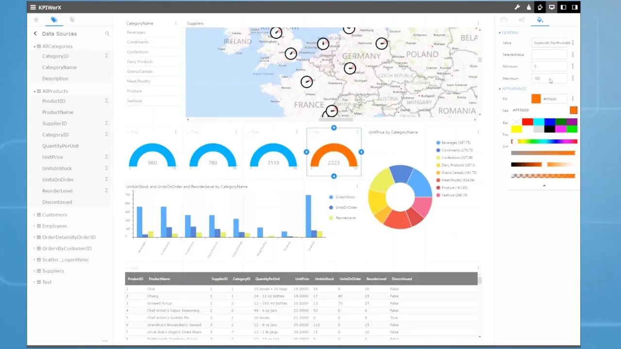Open the star favorites tab
Viewport: 621px width, 349px height.
(x=36, y=19)
